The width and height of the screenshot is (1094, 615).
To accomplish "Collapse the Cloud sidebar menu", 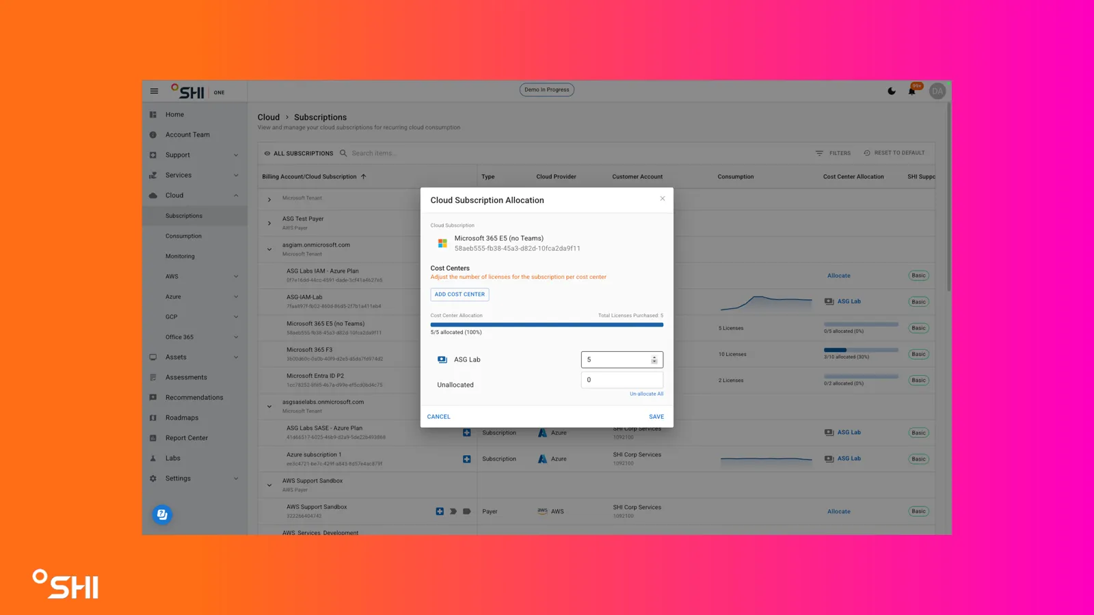I will [236, 195].
